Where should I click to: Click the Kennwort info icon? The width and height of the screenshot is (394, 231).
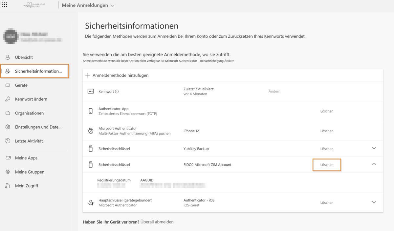(117, 92)
